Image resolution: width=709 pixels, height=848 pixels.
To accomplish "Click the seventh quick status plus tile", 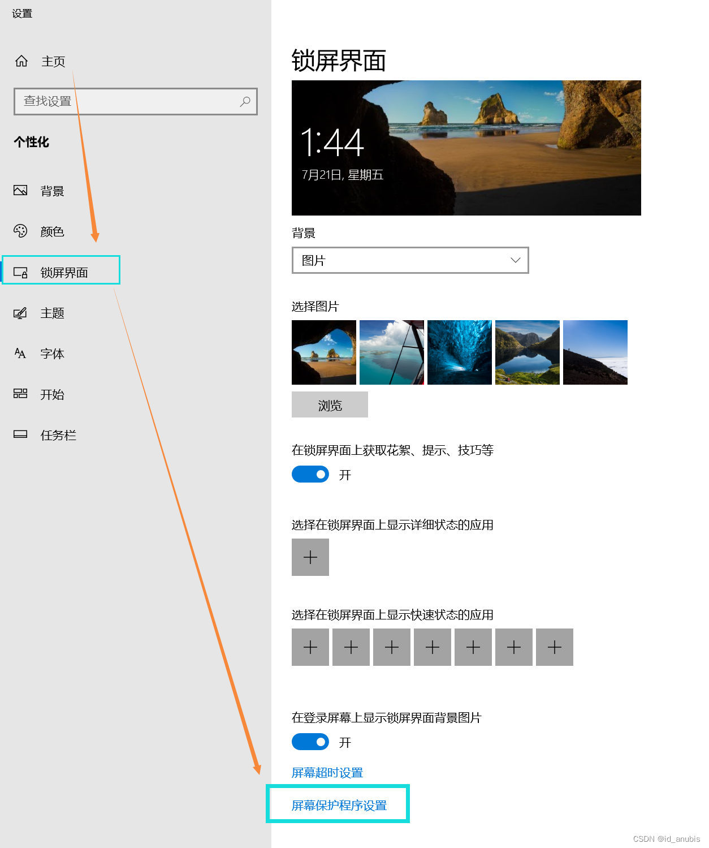I will click(x=555, y=647).
